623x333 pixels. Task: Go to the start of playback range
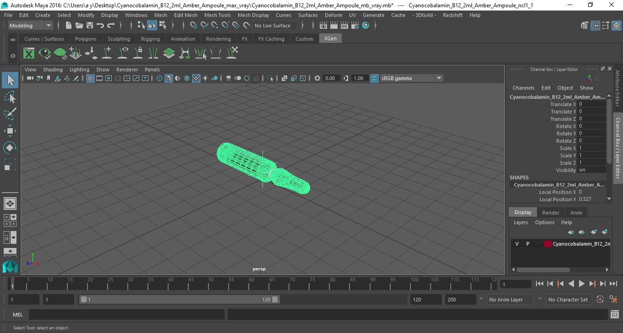coord(540,284)
